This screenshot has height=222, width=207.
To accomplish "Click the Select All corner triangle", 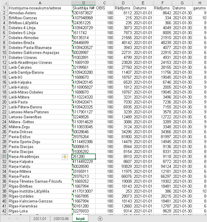I will tap(4, 3).
